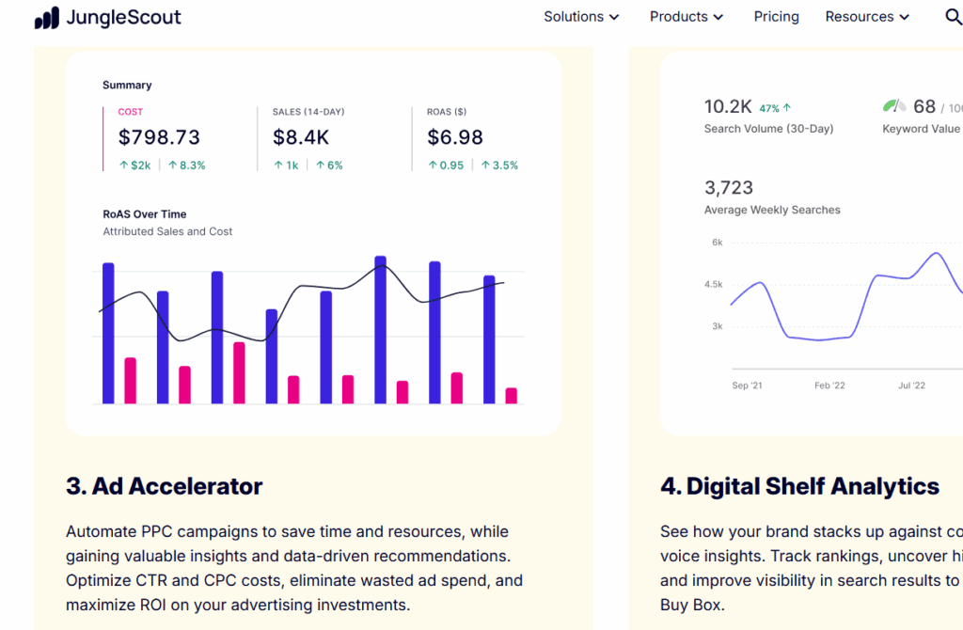963x630 pixels.
Task: Click the JungleScout logo icon
Action: point(46,18)
